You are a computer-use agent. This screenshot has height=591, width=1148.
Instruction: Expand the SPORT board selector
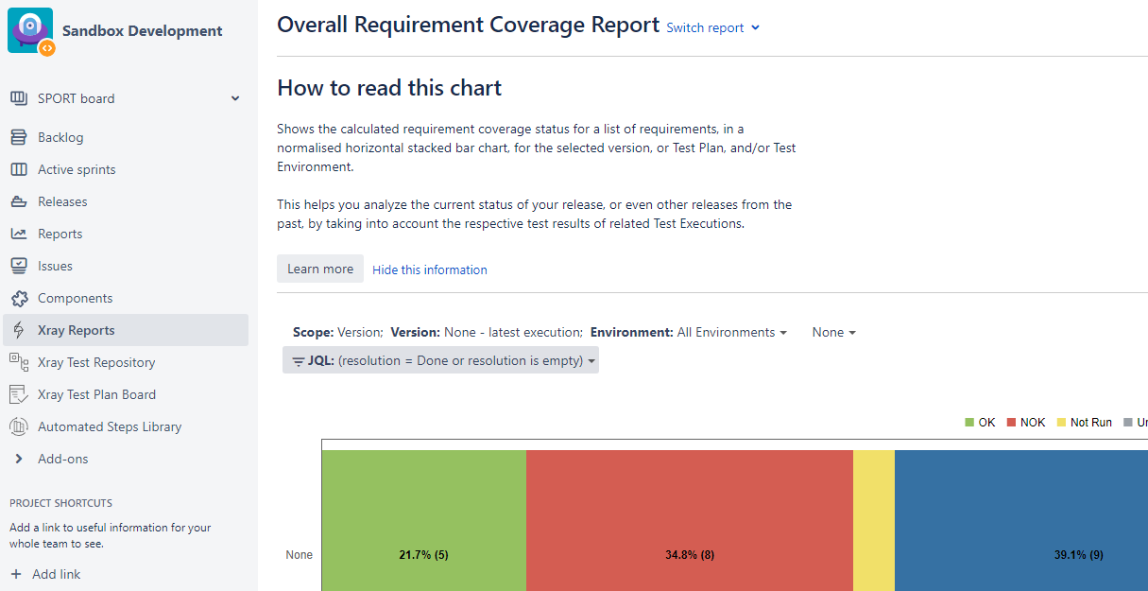tap(235, 98)
